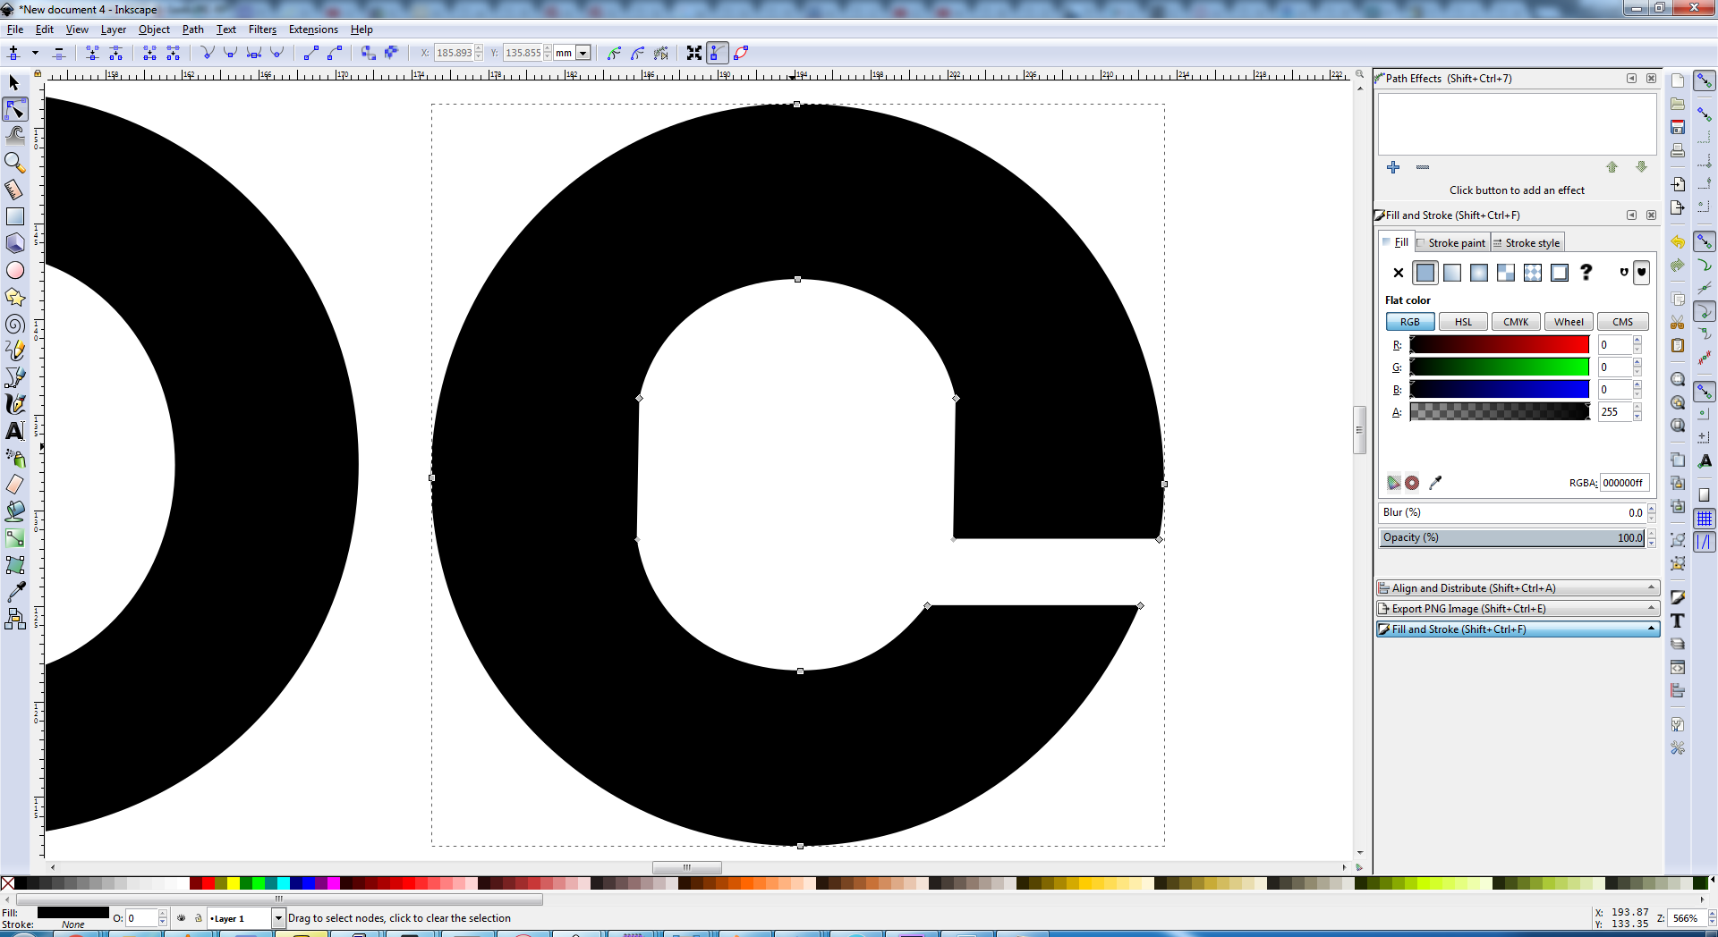Select the Text tool
The image size is (1718, 937).
click(15, 431)
